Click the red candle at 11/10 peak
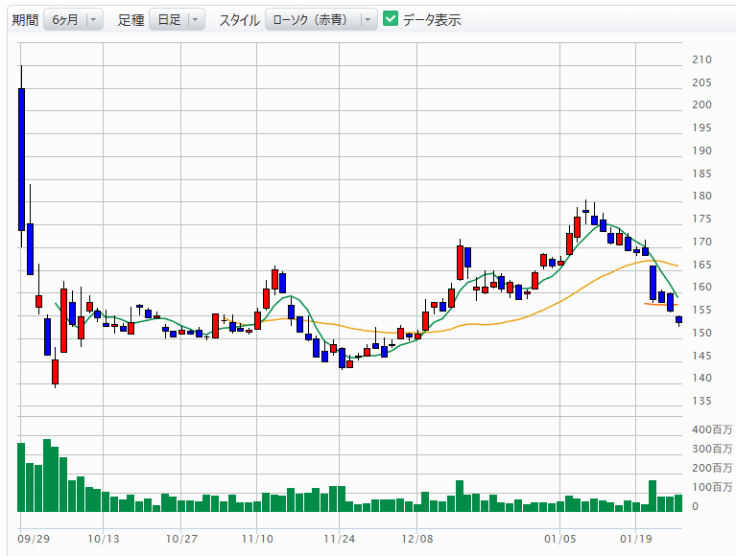 [274, 279]
